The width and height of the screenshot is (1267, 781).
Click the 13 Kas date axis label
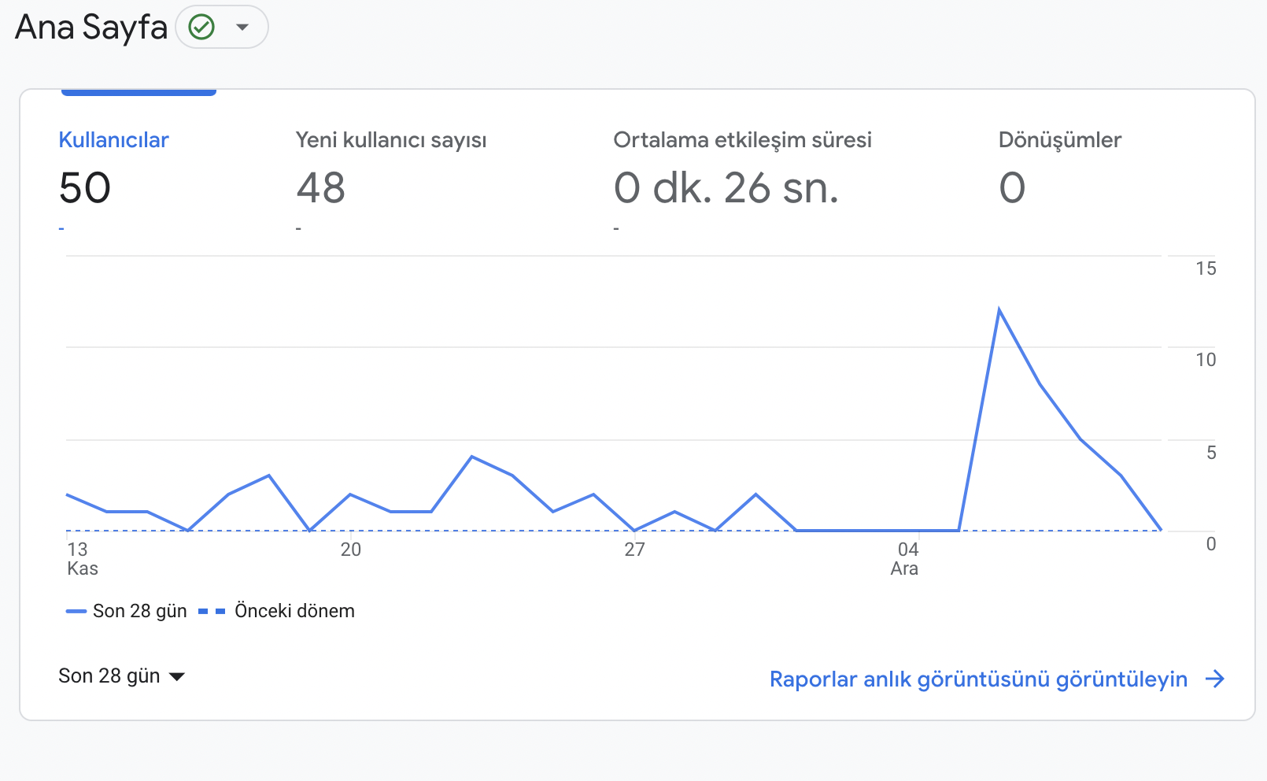pyautogui.click(x=82, y=559)
